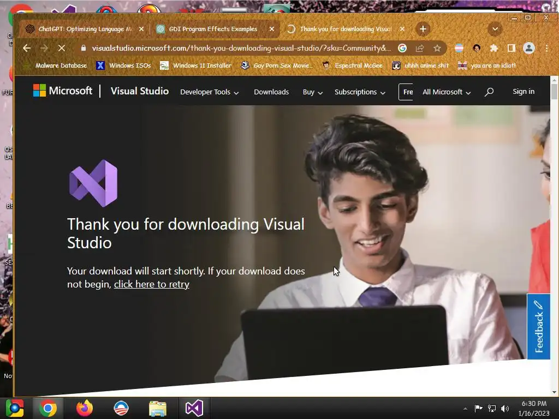559x419 pixels.
Task: Open site search magnifier icon
Action: [489, 92]
